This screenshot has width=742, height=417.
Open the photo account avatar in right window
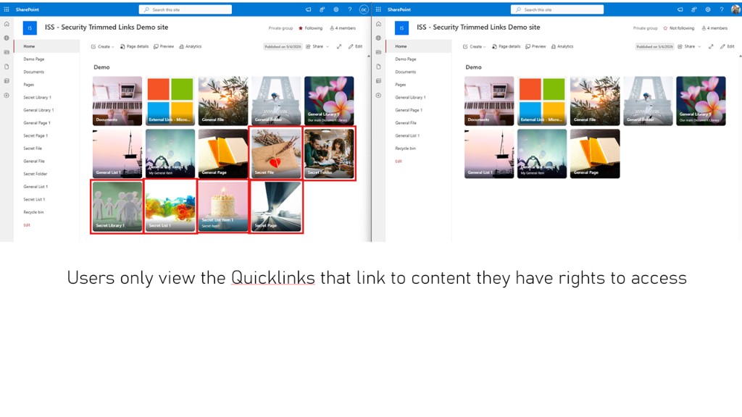(x=736, y=9)
